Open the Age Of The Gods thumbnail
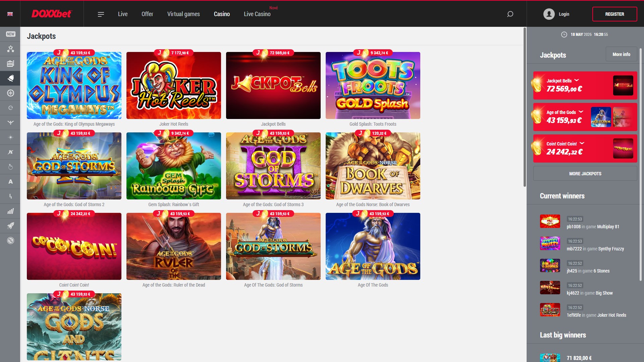The image size is (644, 362). [373, 246]
